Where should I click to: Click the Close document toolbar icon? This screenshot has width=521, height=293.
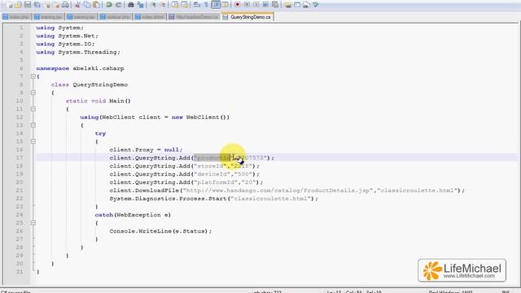tap(48, 5)
